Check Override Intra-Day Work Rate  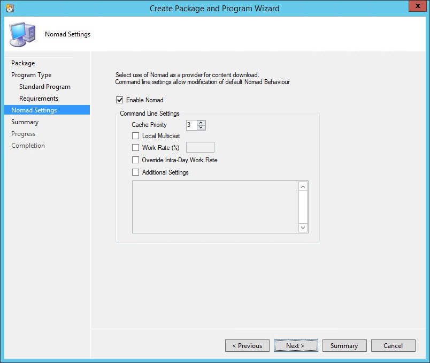coord(136,160)
